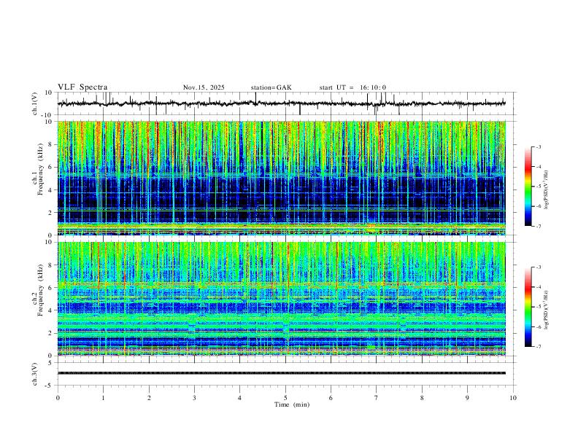Click time axis tick label "3"
578x446 pixels.
[x=194, y=398]
